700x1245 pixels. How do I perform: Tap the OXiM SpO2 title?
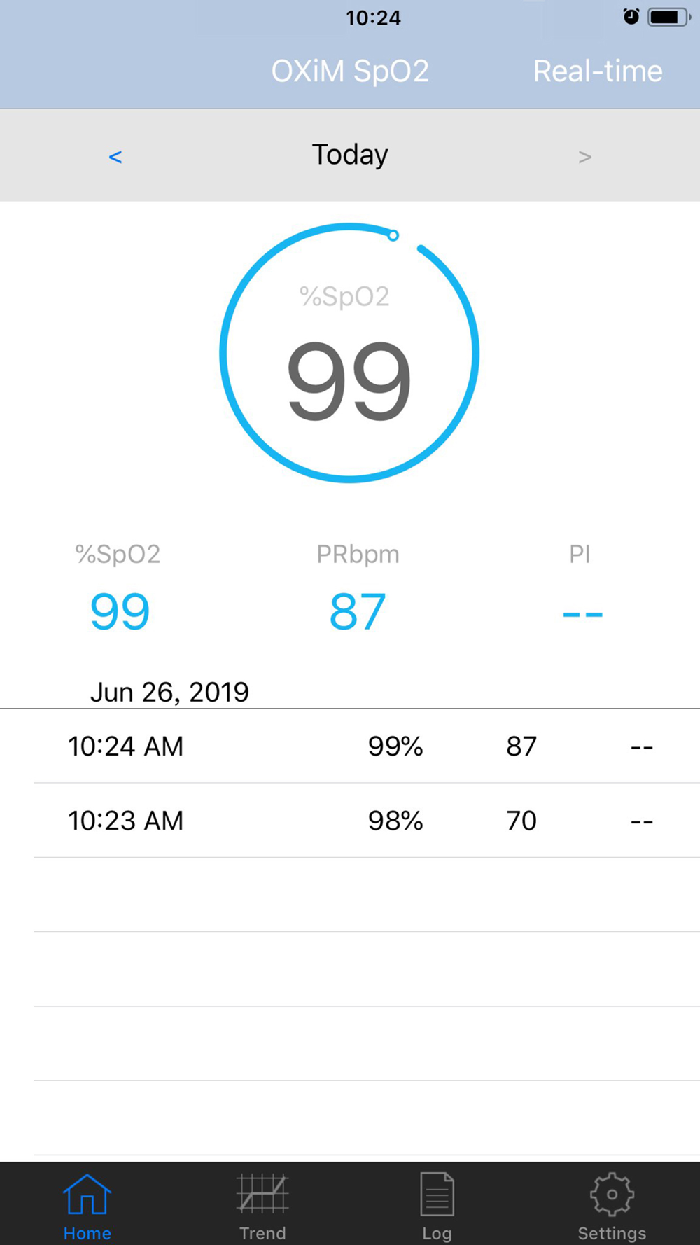coord(350,71)
